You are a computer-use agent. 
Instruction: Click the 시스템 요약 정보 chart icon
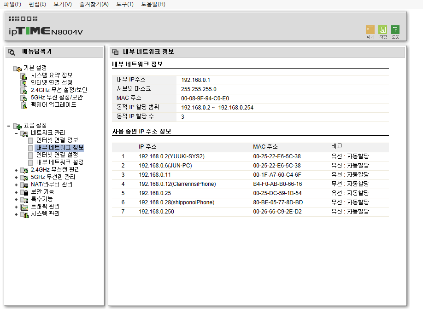pyautogui.click(x=24, y=76)
